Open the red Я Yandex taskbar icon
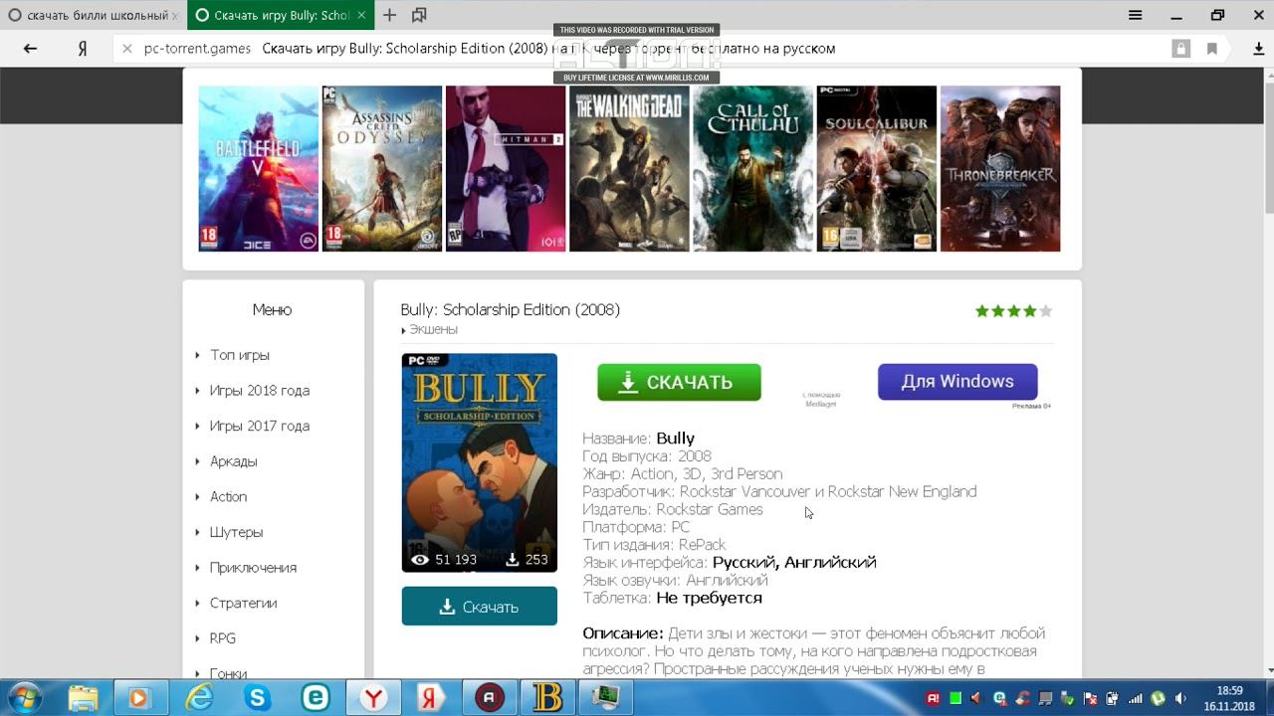The height and width of the screenshot is (716, 1274). (x=431, y=698)
